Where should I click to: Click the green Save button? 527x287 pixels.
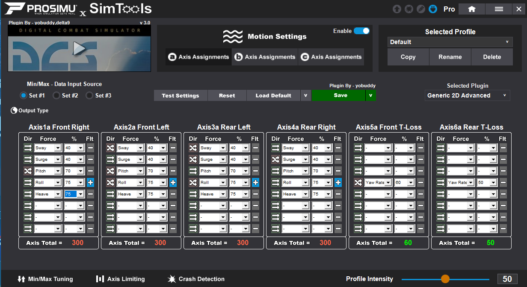click(x=340, y=95)
